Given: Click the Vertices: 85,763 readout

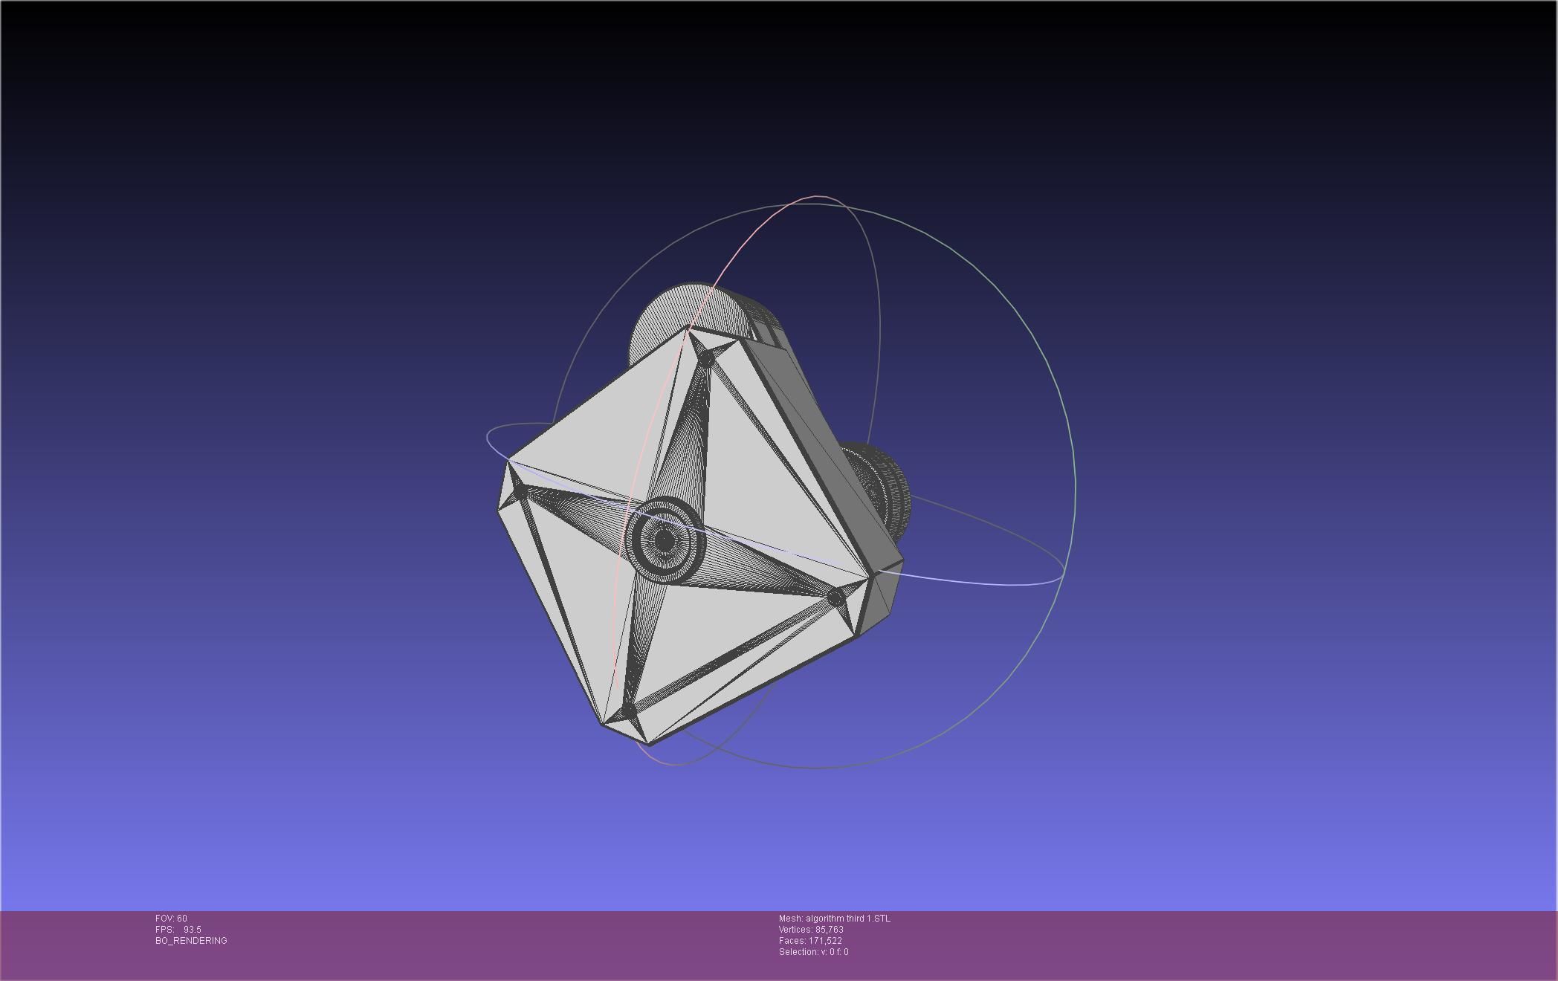Looking at the screenshot, I should (811, 930).
